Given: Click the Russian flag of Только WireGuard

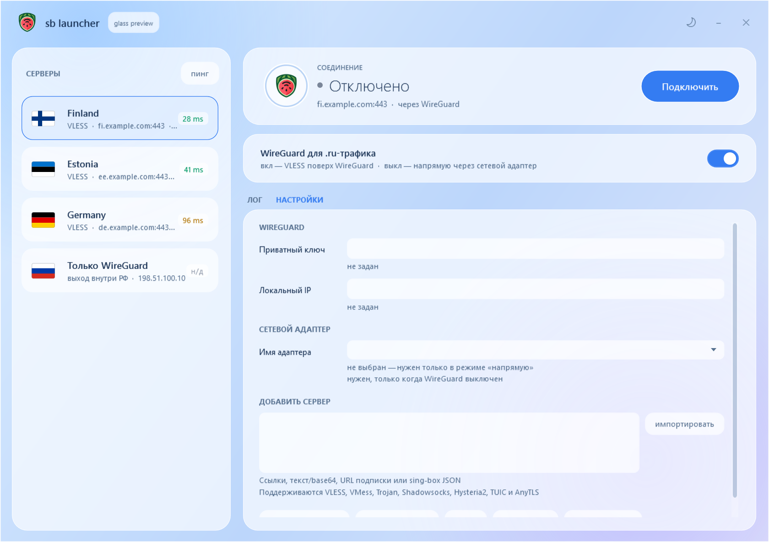Looking at the screenshot, I should tap(43, 271).
